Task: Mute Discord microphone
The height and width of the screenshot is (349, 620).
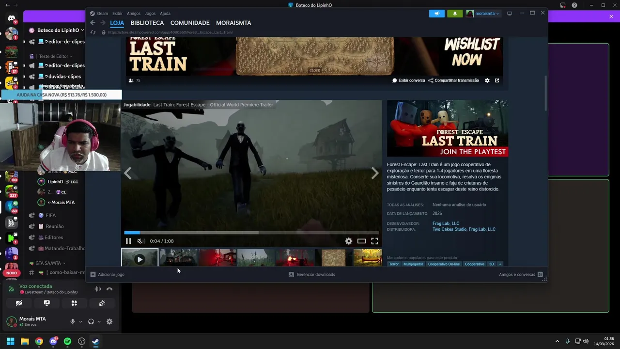Action: coord(73,321)
